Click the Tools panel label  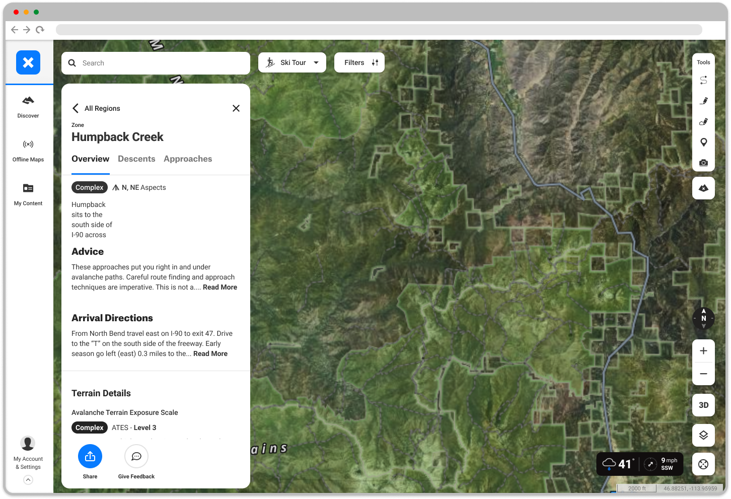tap(704, 62)
